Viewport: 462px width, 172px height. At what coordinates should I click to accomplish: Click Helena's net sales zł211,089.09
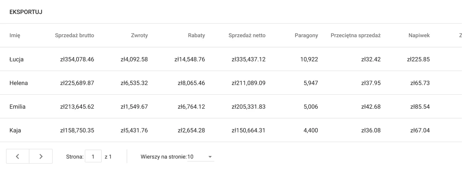pos(248,83)
